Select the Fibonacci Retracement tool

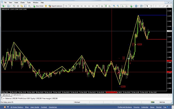[171, 6]
